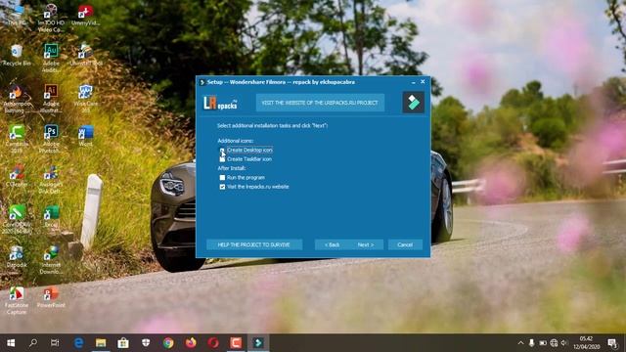
Task: Select the UmmyVideo desktop shortcut
Action: tap(85, 16)
